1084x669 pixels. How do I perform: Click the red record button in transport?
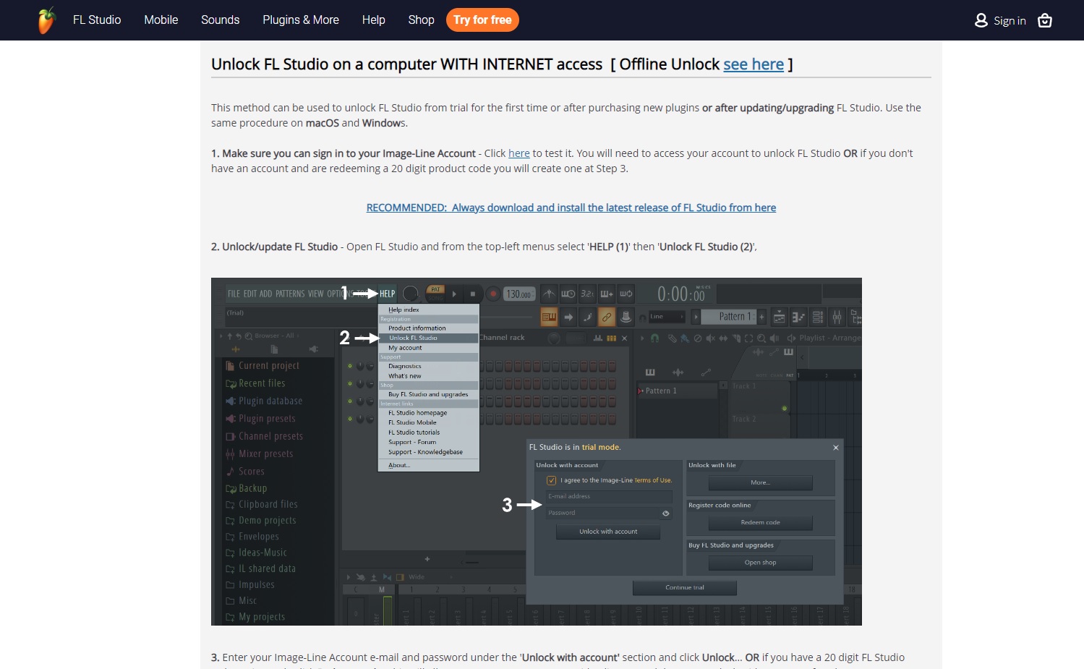492,294
